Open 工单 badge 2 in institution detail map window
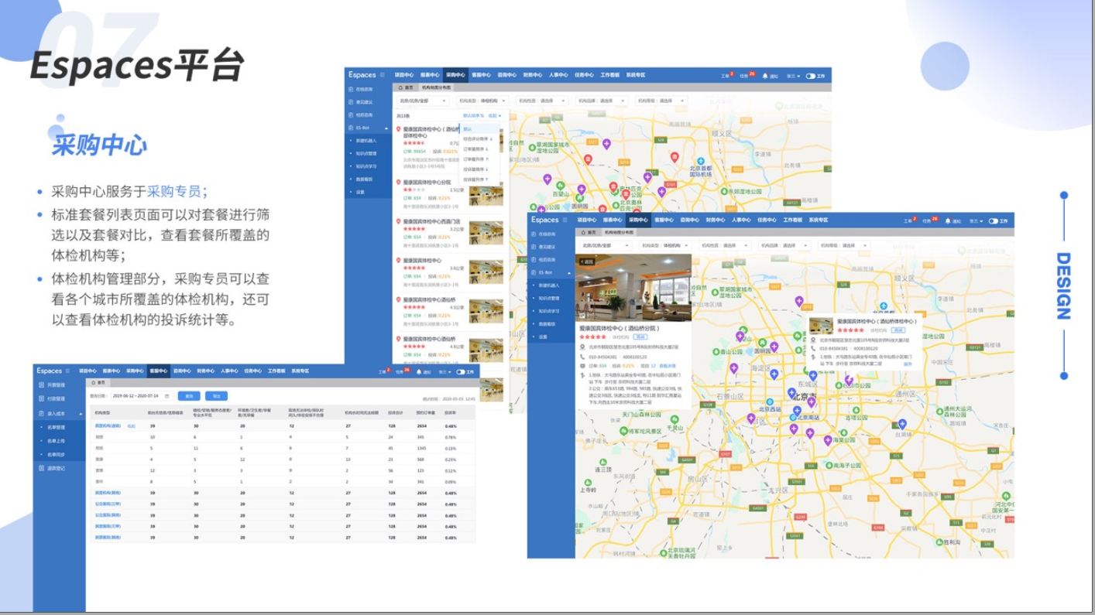Image resolution: width=1095 pixels, height=615 pixels. (911, 220)
